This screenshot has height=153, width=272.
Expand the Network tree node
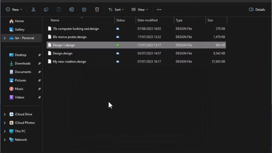click(x=5, y=140)
